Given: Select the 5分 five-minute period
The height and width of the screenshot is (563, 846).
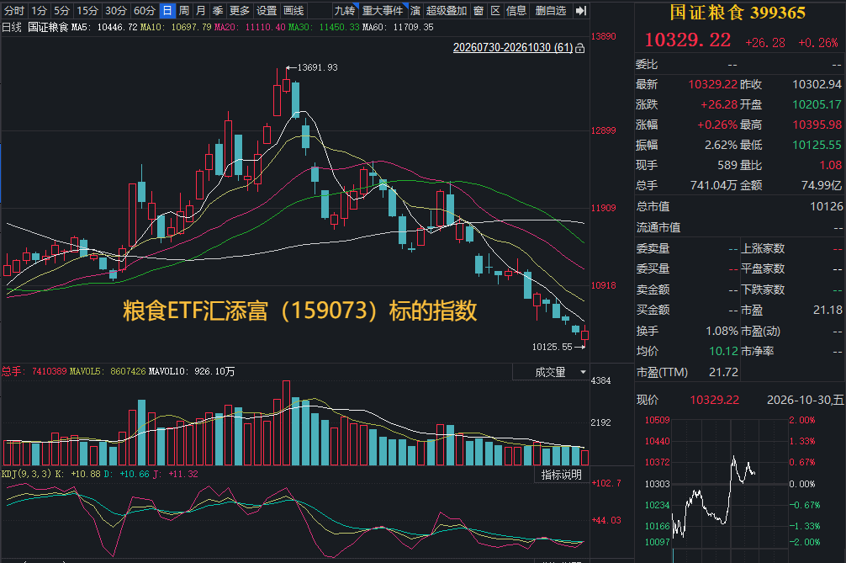Looking at the screenshot, I should click(61, 10).
